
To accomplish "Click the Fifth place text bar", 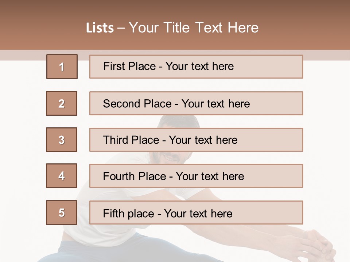I will [196, 213].
